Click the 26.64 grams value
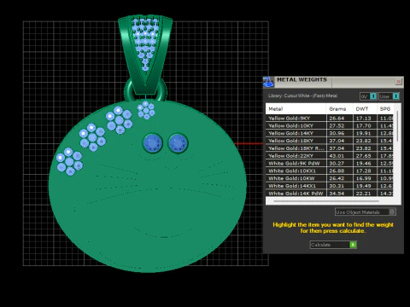 (337, 119)
